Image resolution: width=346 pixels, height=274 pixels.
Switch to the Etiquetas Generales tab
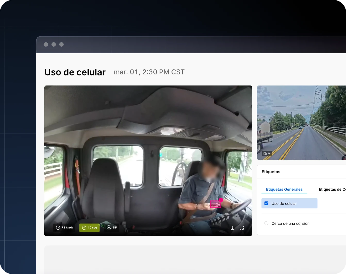(x=284, y=189)
